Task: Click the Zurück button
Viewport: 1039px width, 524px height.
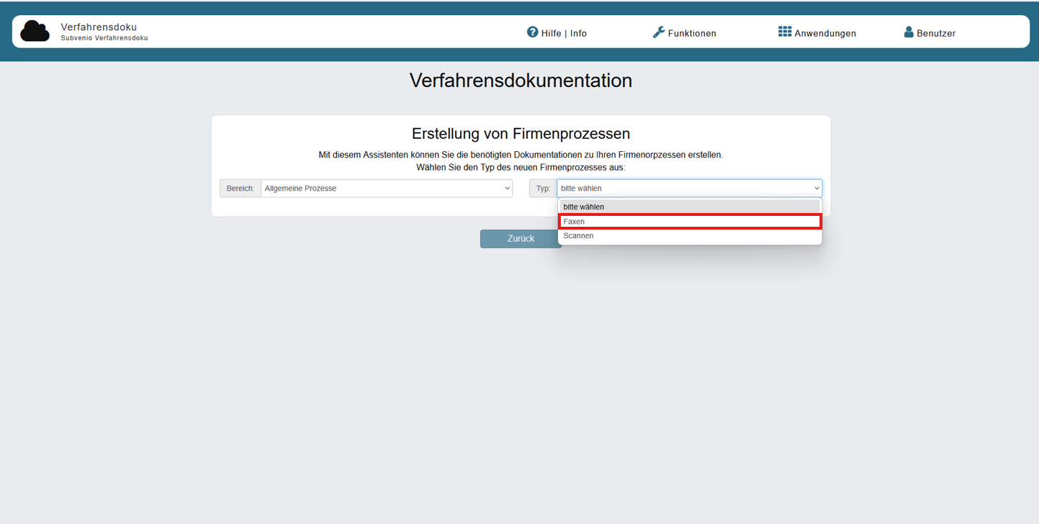Action: (521, 239)
